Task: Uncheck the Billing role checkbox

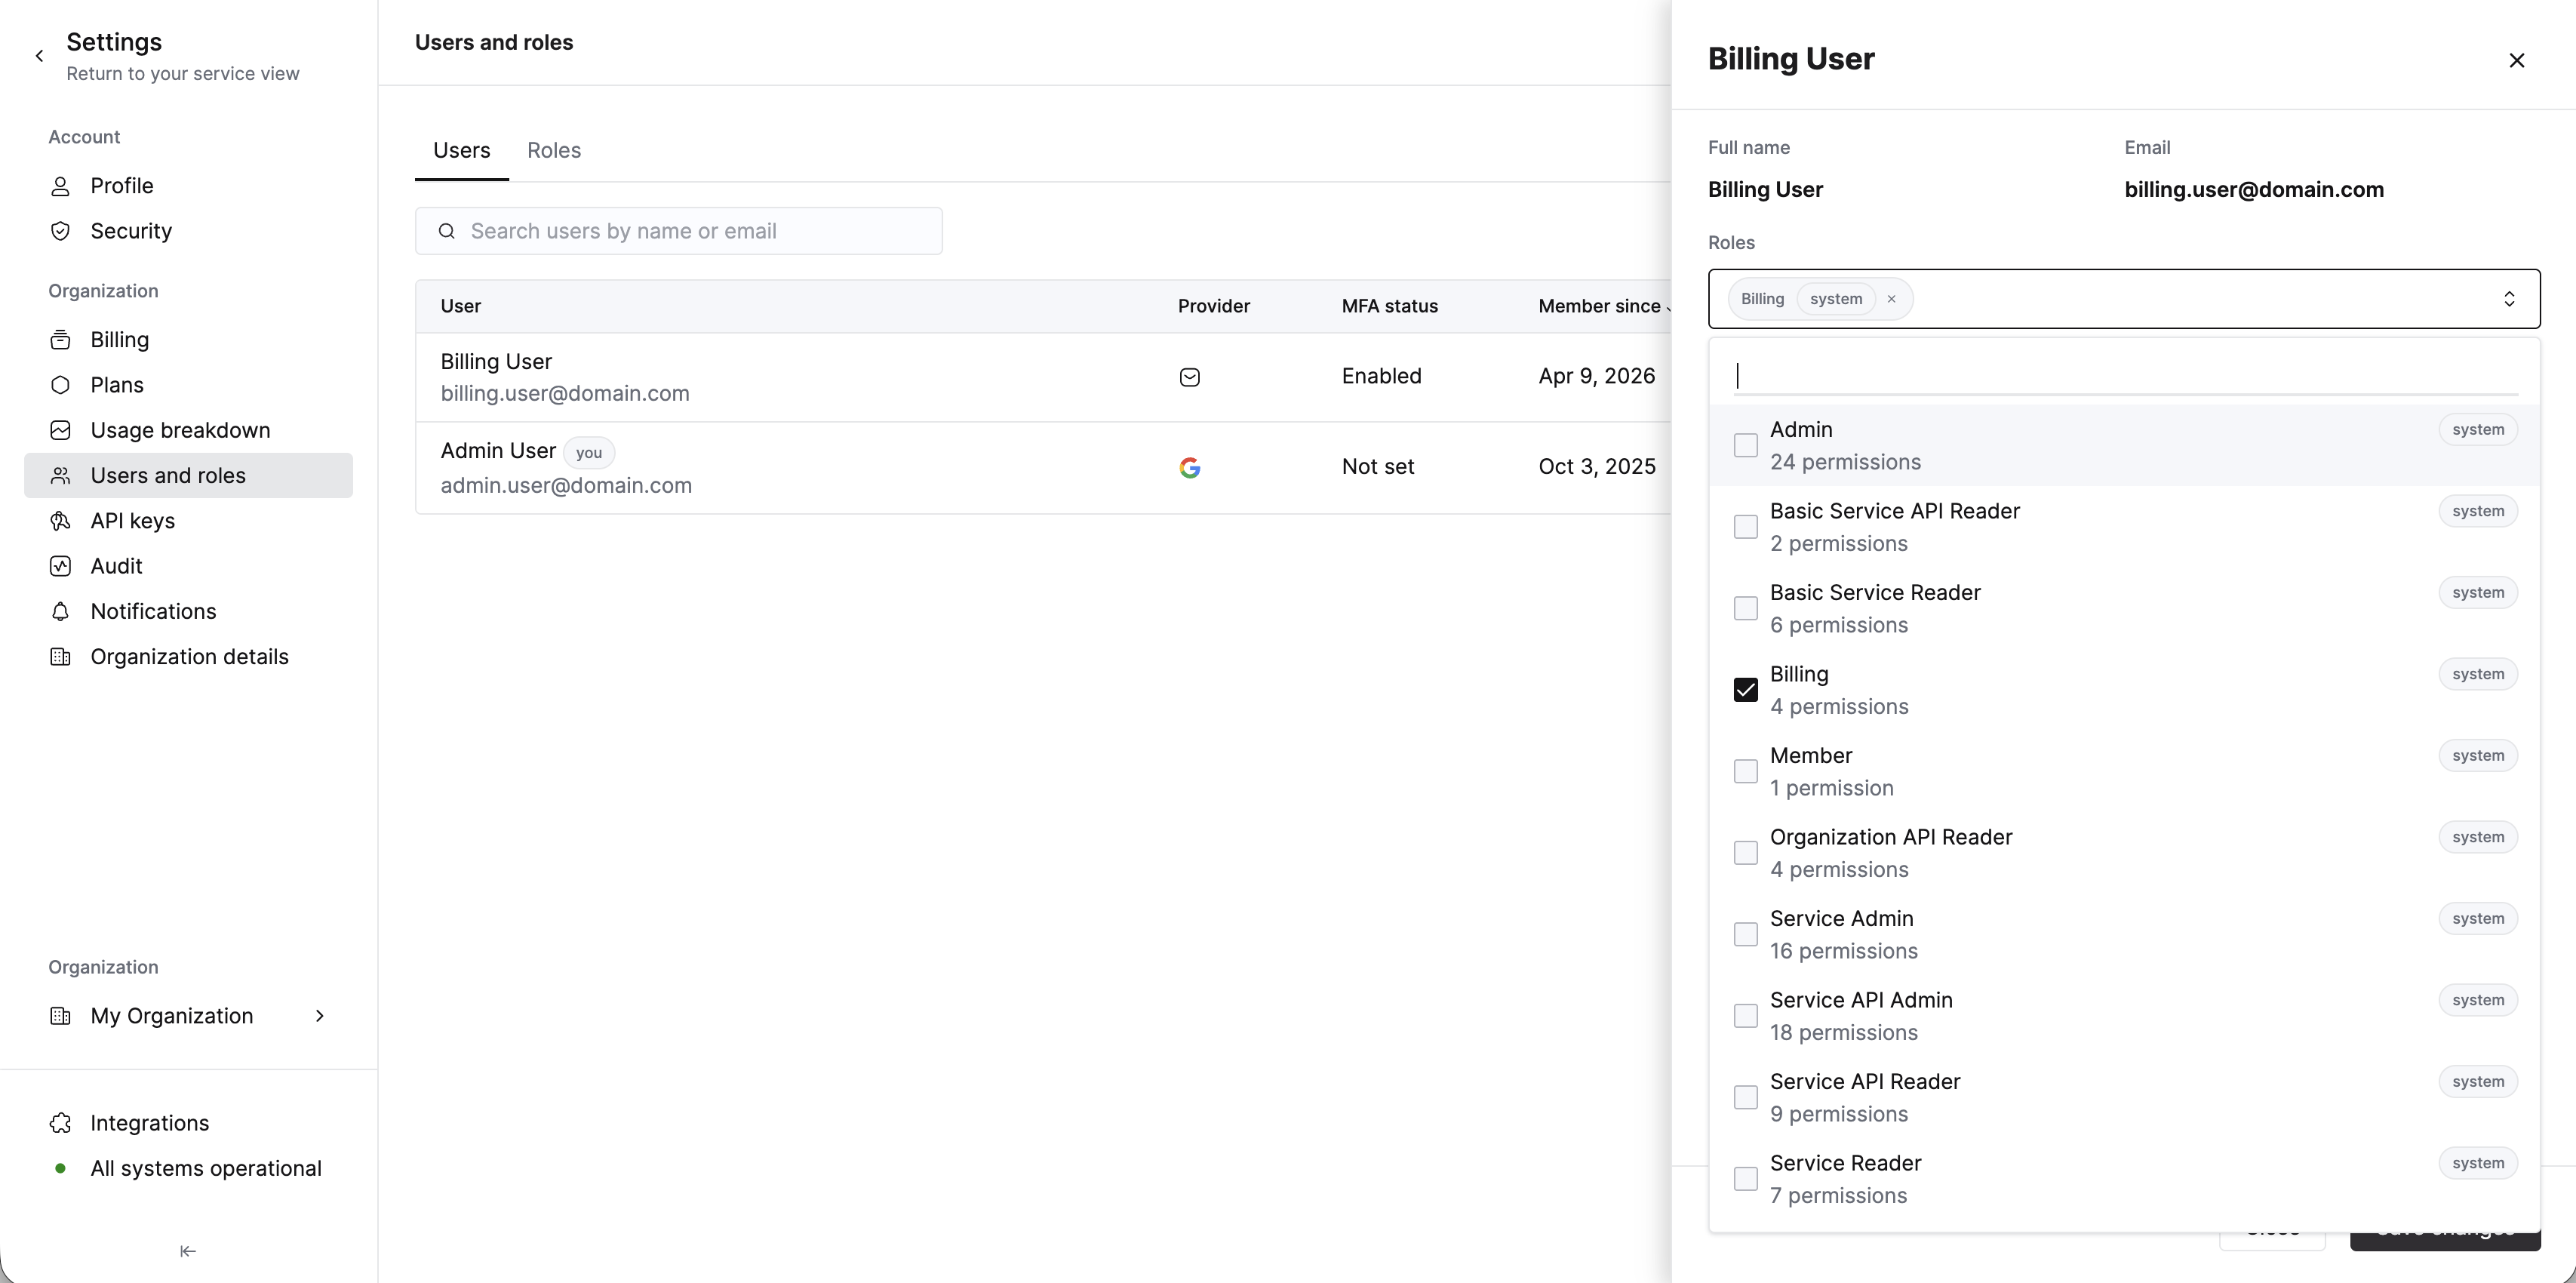Action: point(1745,690)
